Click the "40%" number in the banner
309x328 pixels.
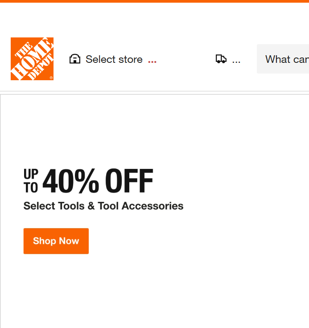71,181
